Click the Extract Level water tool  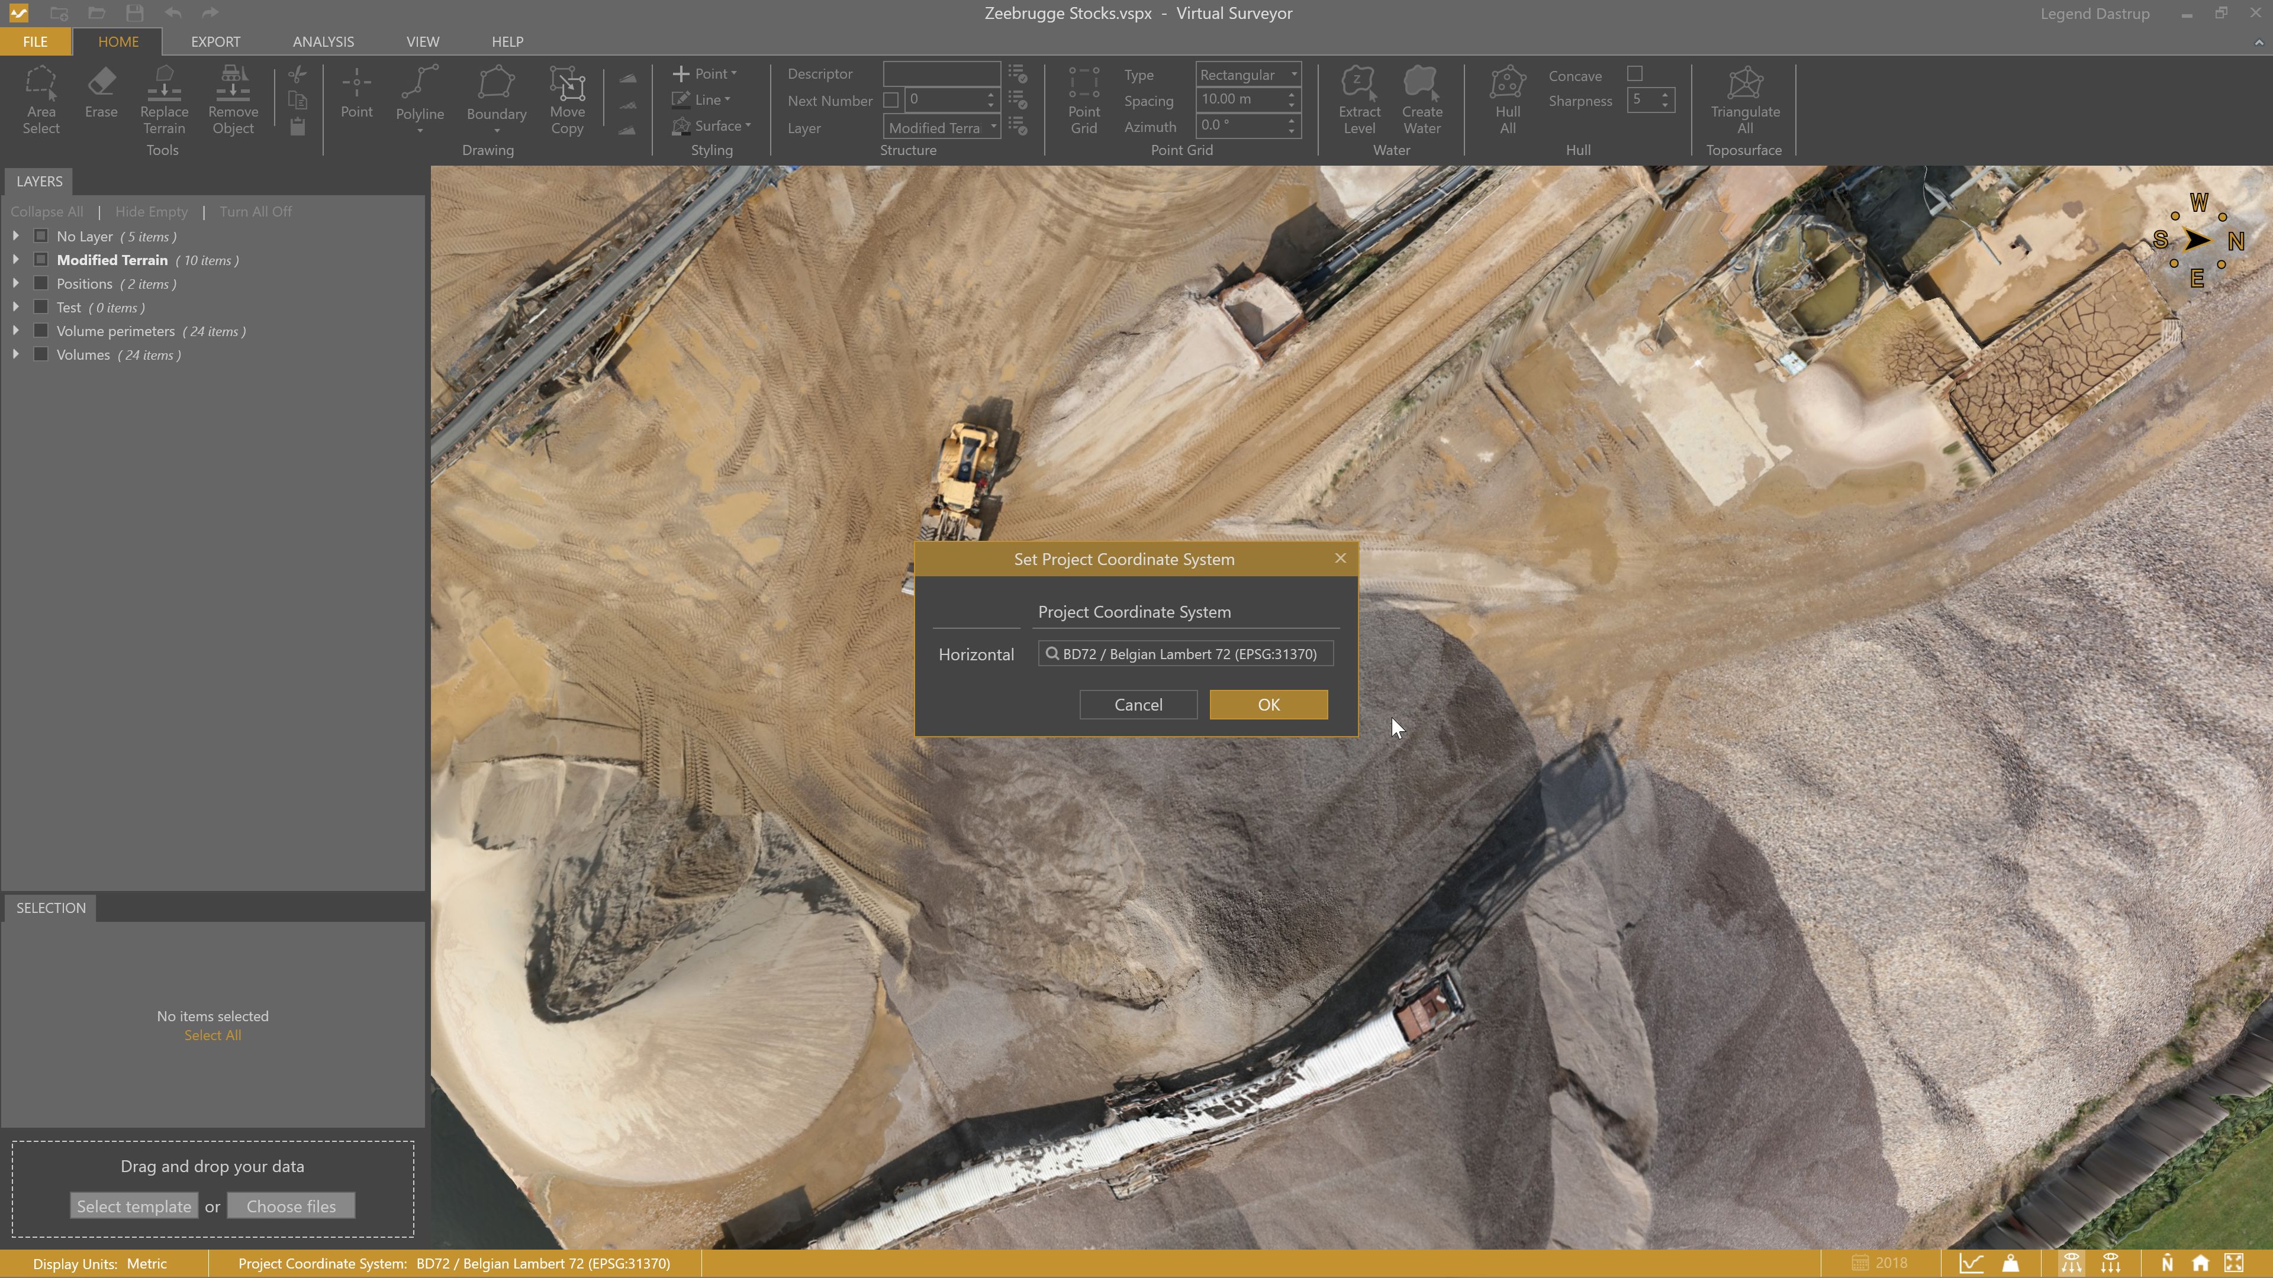[1359, 99]
